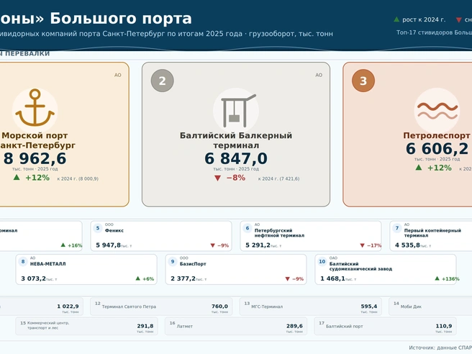Select the Балтийский Балкерный терминал card title
The height and width of the screenshot is (354, 472).
click(236, 140)
